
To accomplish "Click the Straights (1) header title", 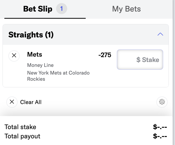I will pyautogui.click(x=31, y=35).
